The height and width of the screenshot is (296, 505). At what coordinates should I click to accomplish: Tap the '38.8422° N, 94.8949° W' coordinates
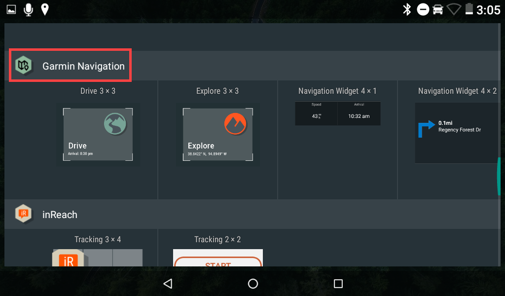click(x=207, y=154)
